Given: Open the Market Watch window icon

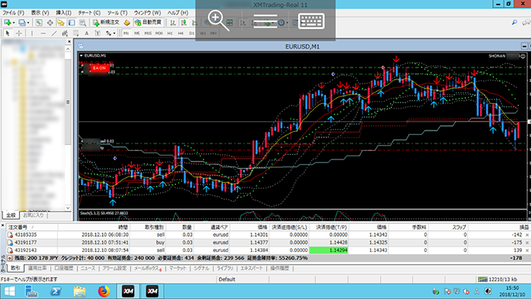Looking at the screenshot, I should point(39,23).
